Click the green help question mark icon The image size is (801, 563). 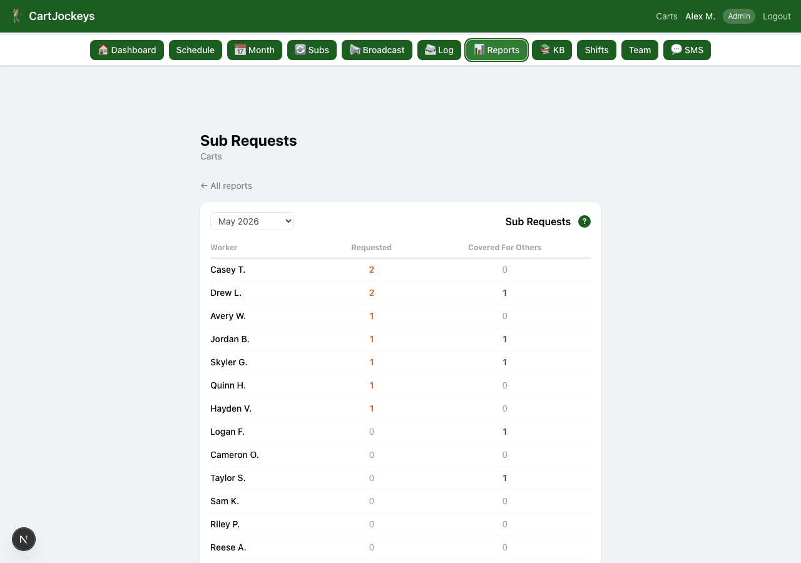click(x=584, y=221)
